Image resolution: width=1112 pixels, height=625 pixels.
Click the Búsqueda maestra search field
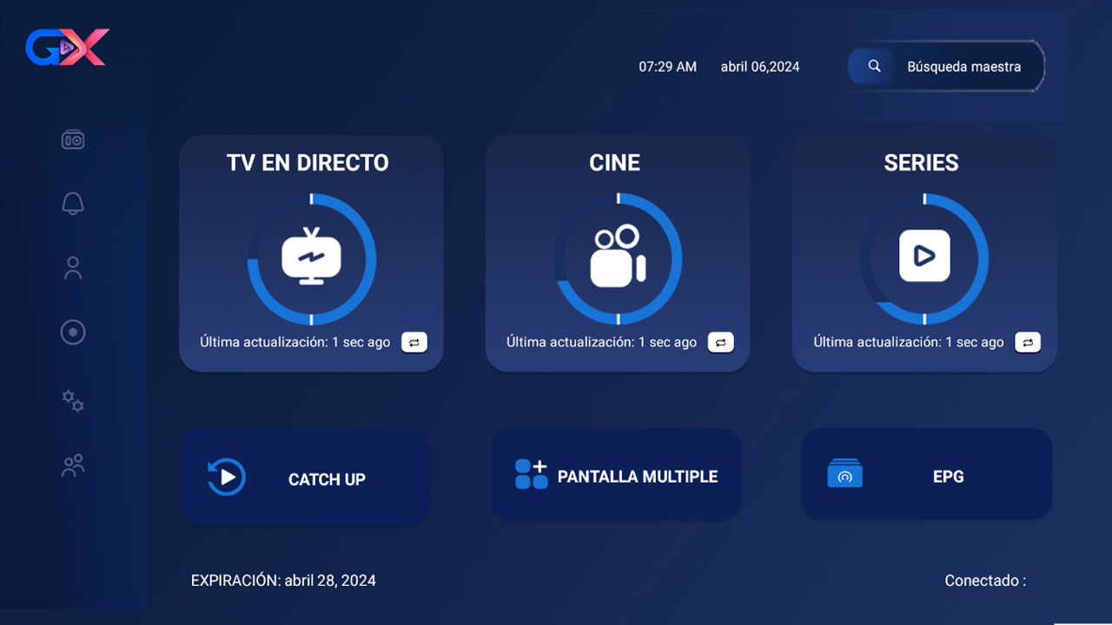click(x=963, y=67)
